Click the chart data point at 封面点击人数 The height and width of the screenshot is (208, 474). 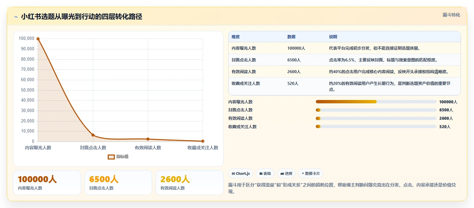click(93, 135)
